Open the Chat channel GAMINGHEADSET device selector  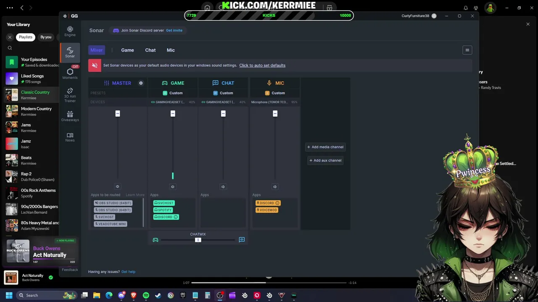223,102
